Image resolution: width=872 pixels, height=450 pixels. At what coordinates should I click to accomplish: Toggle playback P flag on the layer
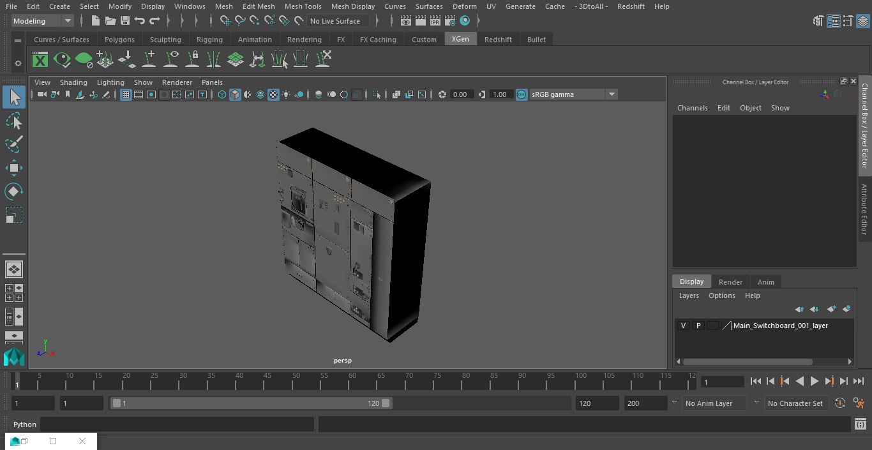[x=698, y=326]
